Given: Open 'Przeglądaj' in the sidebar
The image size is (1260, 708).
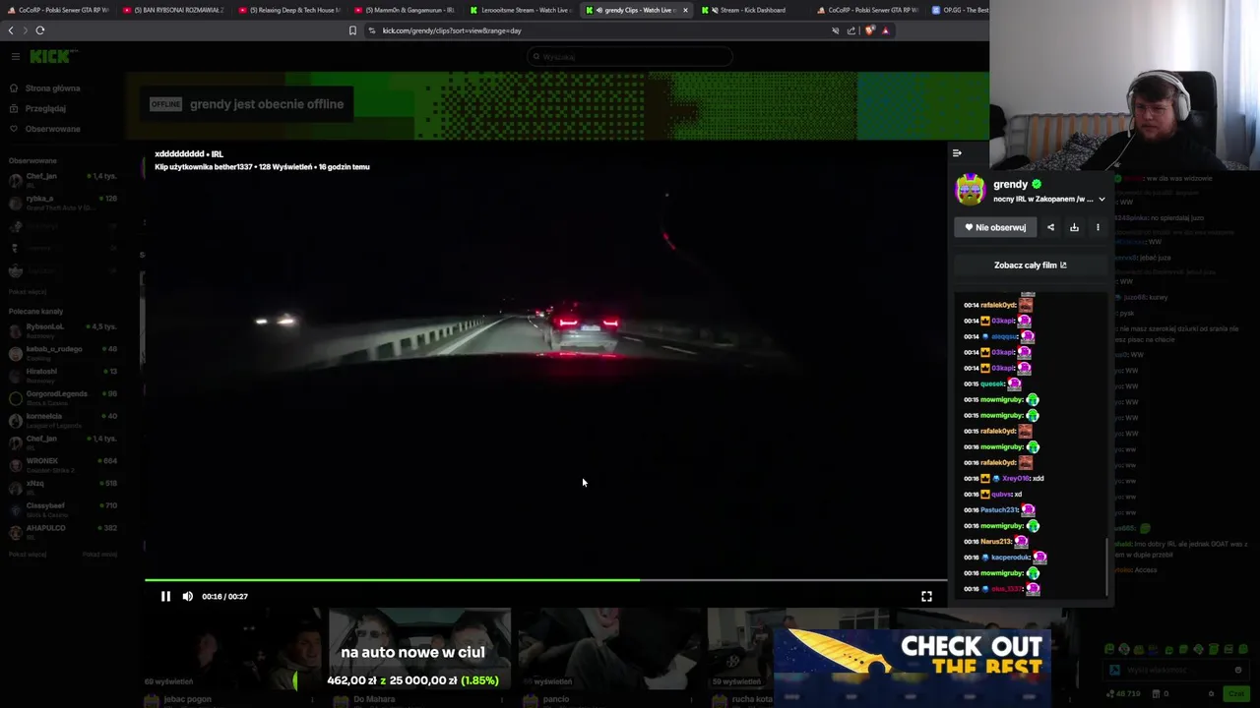Looking at the screenshot, I should point(45,108).
